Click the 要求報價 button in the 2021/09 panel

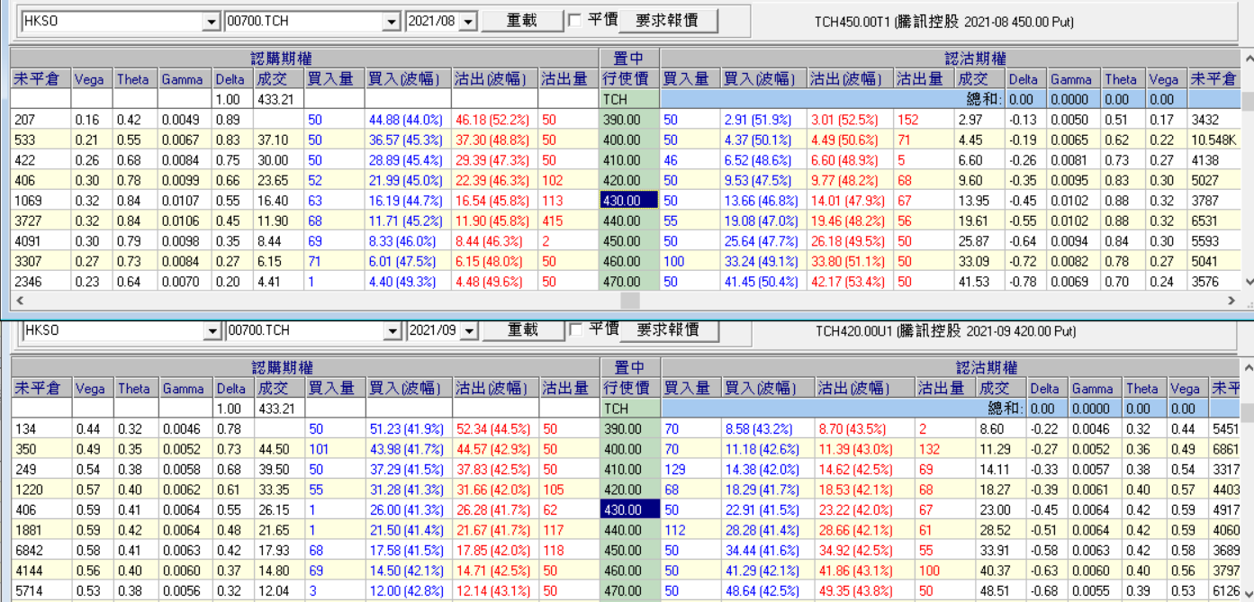coord(668,330)
